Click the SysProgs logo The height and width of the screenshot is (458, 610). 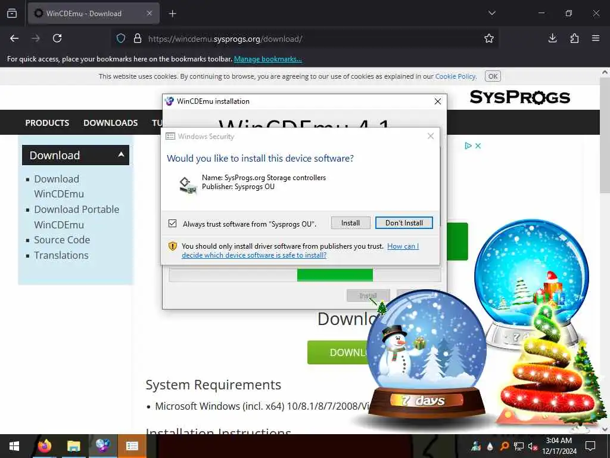click(x=519, y=97)
